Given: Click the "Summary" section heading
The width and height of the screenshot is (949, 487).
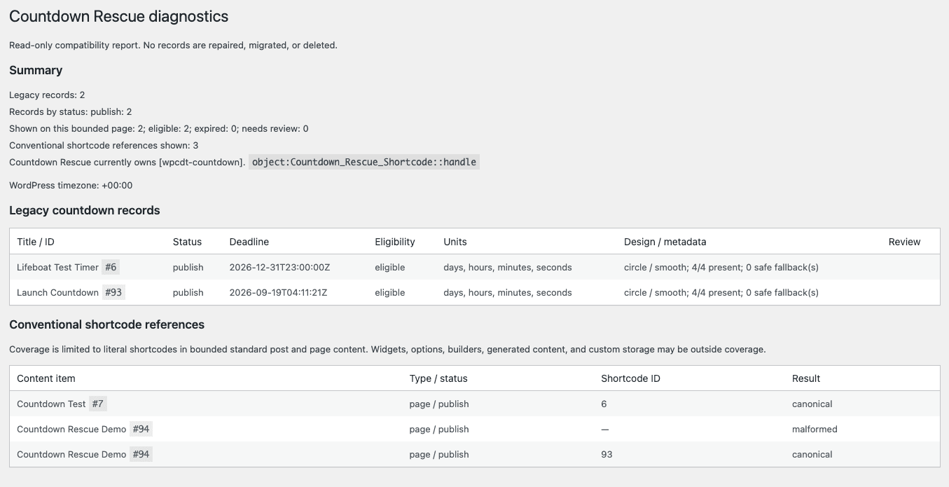Looking at the screenshot, I should tap(36, 70).
